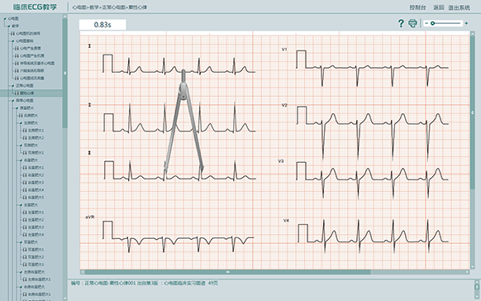Open the help question mark icon
This screenshot has width=481, height=301.
tap(401, 23)
